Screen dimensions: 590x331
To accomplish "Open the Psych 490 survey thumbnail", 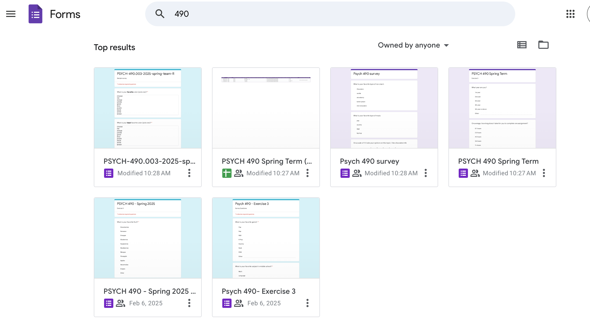I will 384,108.
